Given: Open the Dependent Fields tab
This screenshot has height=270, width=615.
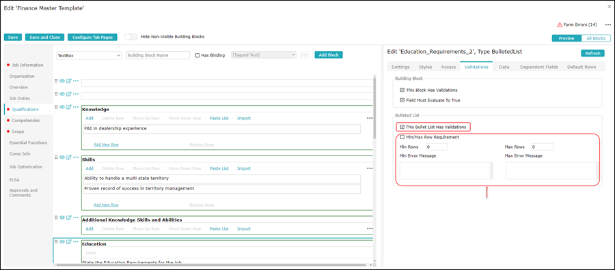Looking at the screenshot, I should click(x=539, y=67).
